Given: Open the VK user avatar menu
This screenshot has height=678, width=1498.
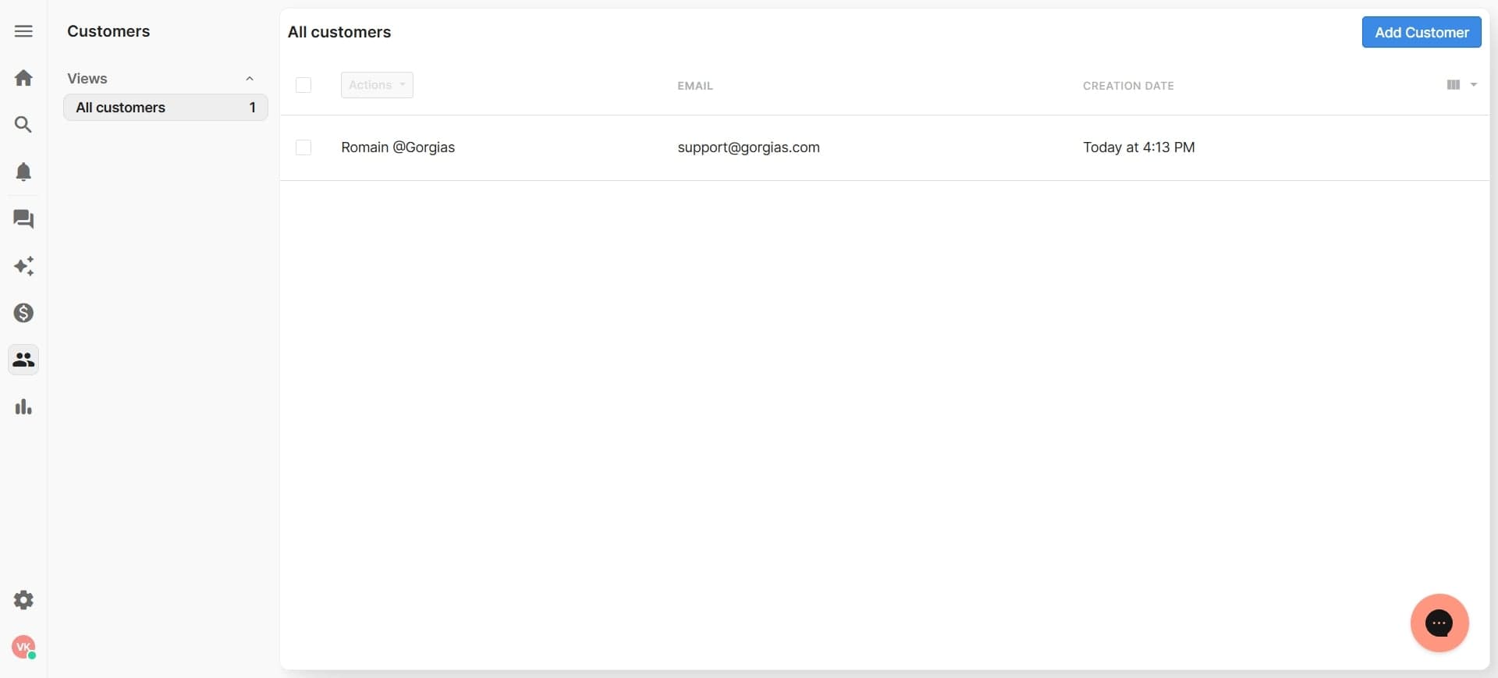Looking at the screenshot, I should (x=23, y=647).
